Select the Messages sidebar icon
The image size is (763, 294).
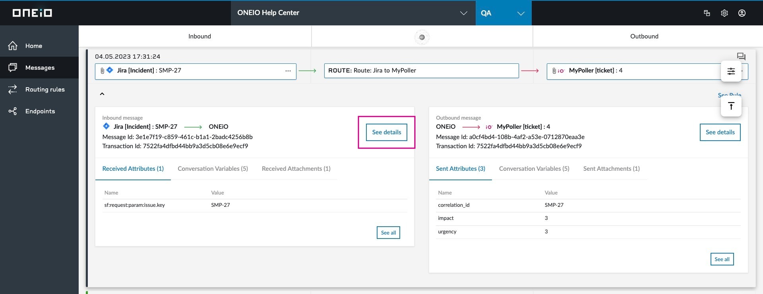13,68
